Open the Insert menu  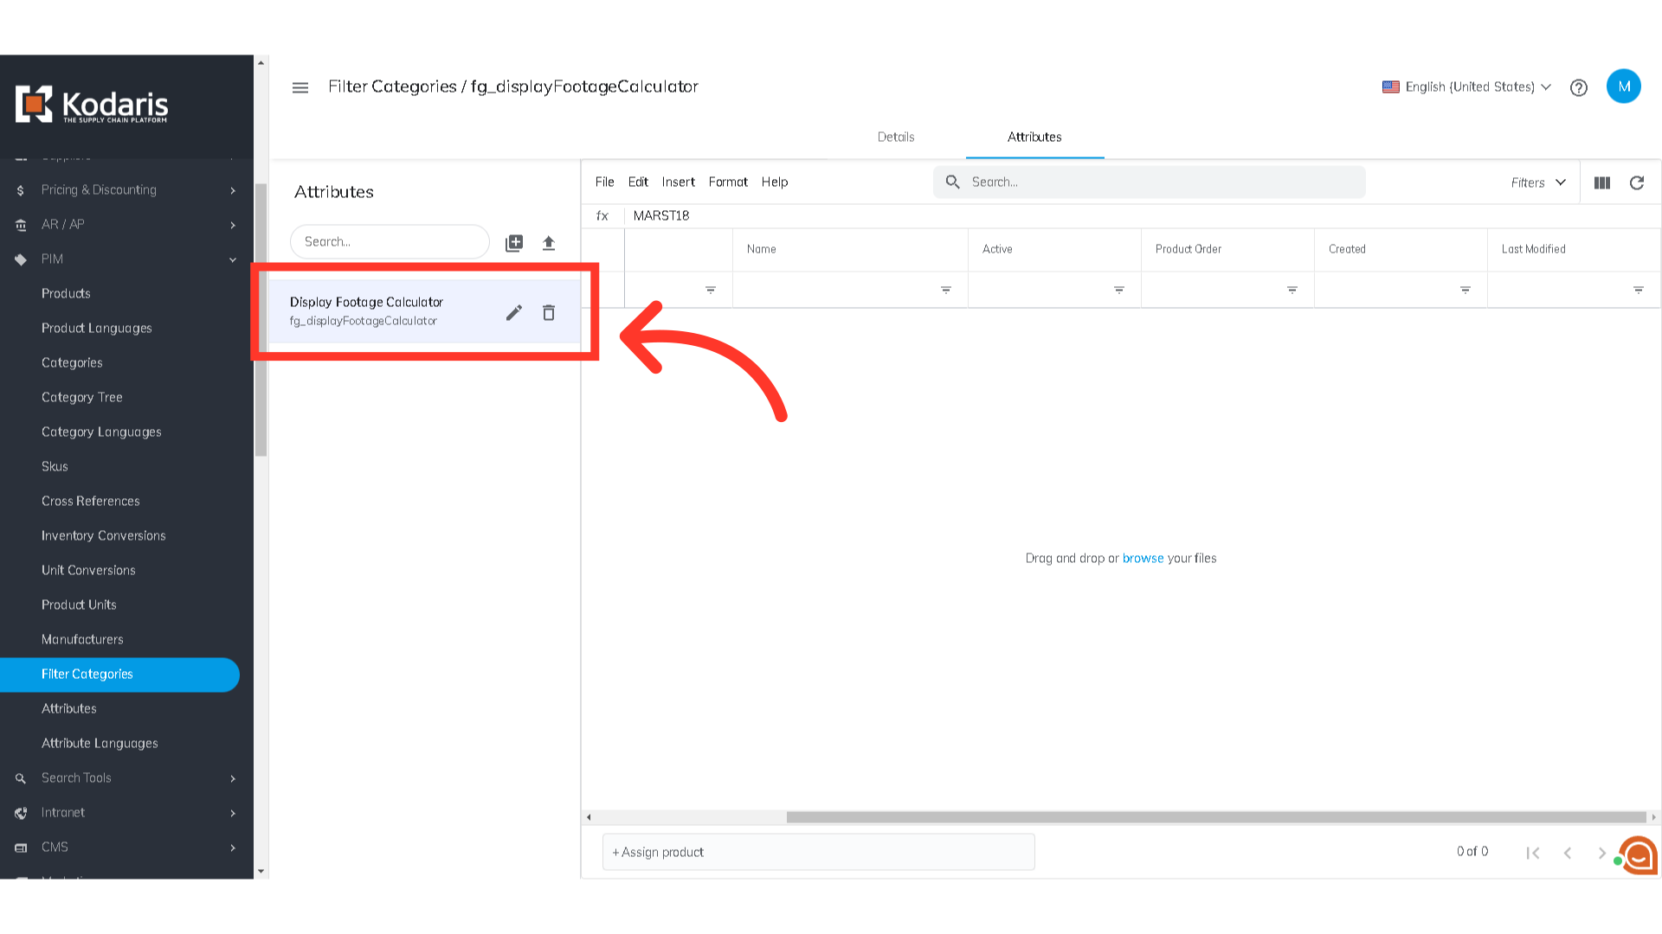coord(678,182)
